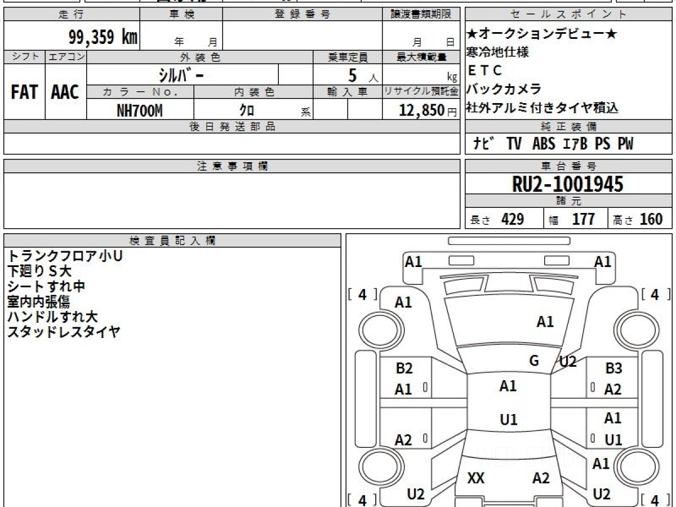Select the 純正装備 header

(x=569, y=127)
